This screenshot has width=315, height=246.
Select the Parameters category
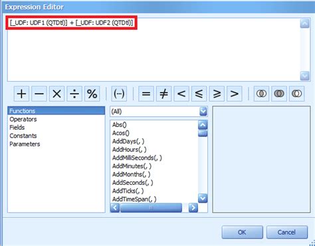[56, 144]
